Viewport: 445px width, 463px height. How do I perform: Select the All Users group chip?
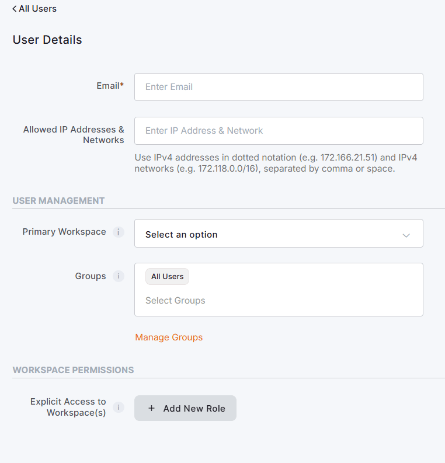tap(167, 276)
